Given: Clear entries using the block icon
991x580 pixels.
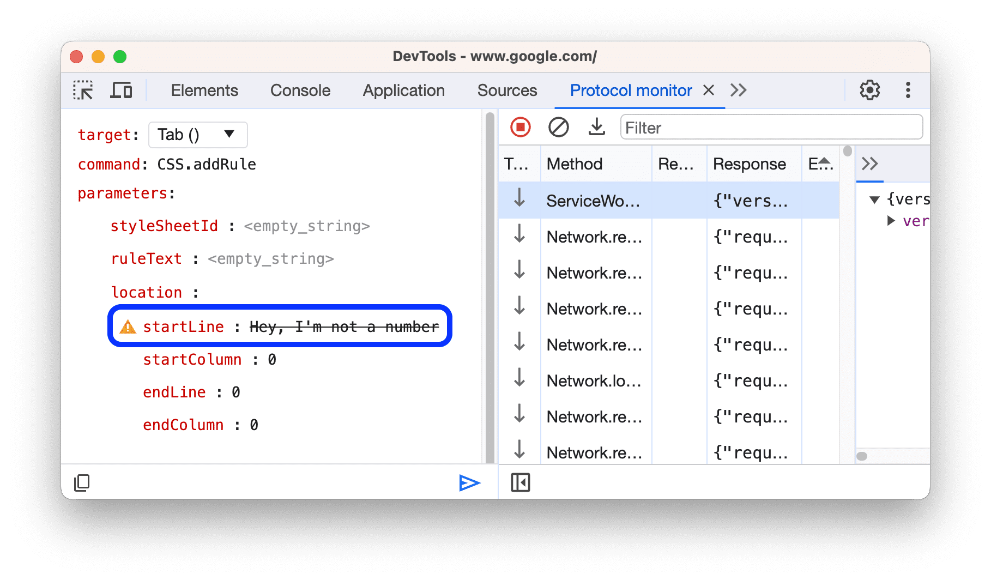Looking at the screenshot, I should pos(558,127).
